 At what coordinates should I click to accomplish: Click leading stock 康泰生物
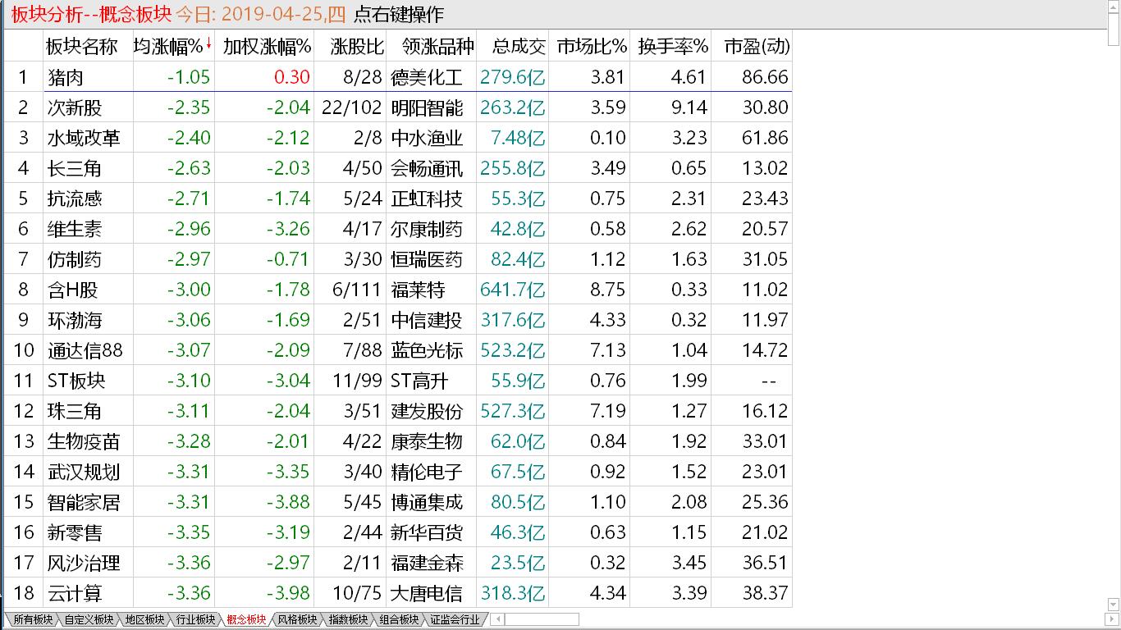tap(427, 441)
